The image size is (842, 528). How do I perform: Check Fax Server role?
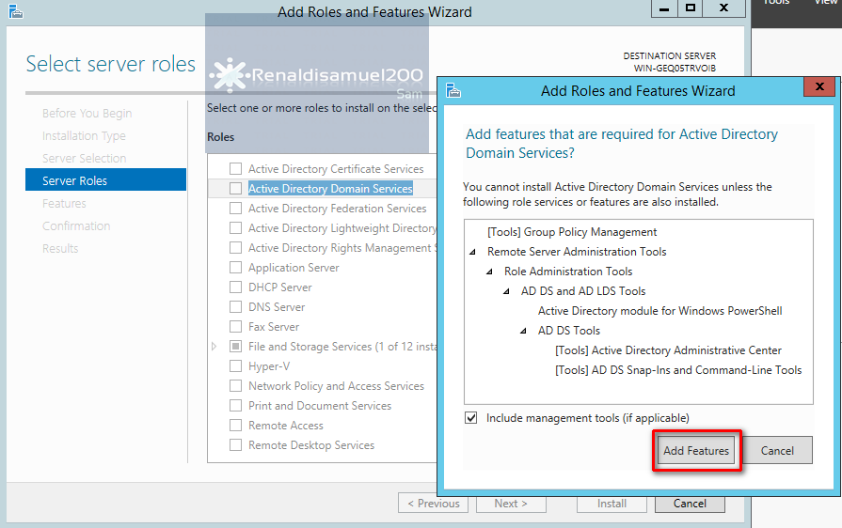tap(235, 326)
